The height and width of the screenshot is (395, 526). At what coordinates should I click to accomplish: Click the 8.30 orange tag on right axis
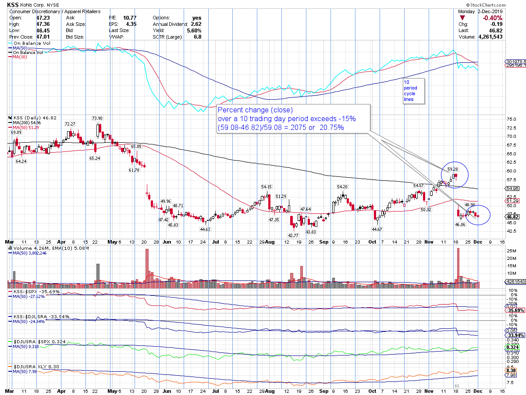tap(510, 370)
